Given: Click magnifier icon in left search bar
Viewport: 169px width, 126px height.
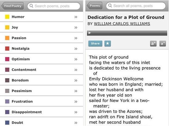Looking at the screenshot, I should (x=31, y=6).
